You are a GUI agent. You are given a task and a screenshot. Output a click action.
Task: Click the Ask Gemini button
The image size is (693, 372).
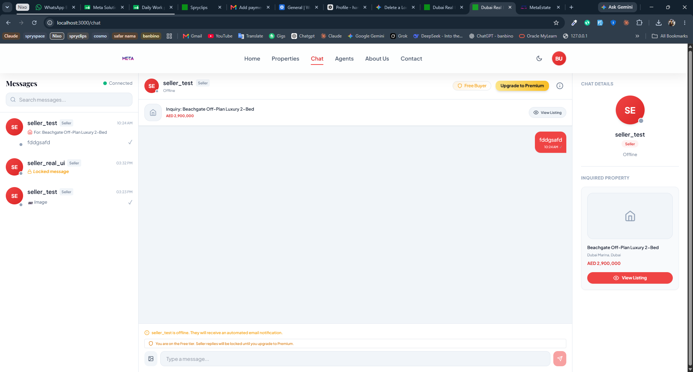tap(617, 7)
